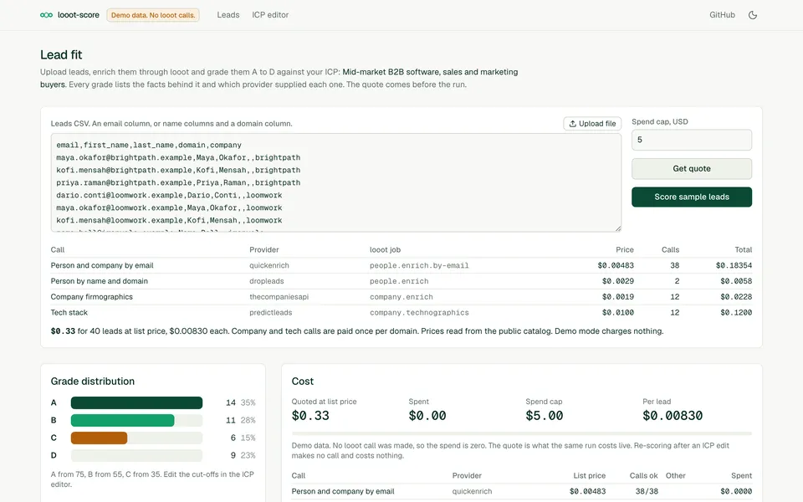Click 'Person and company by email' quote row

click(x=401, y=265)
